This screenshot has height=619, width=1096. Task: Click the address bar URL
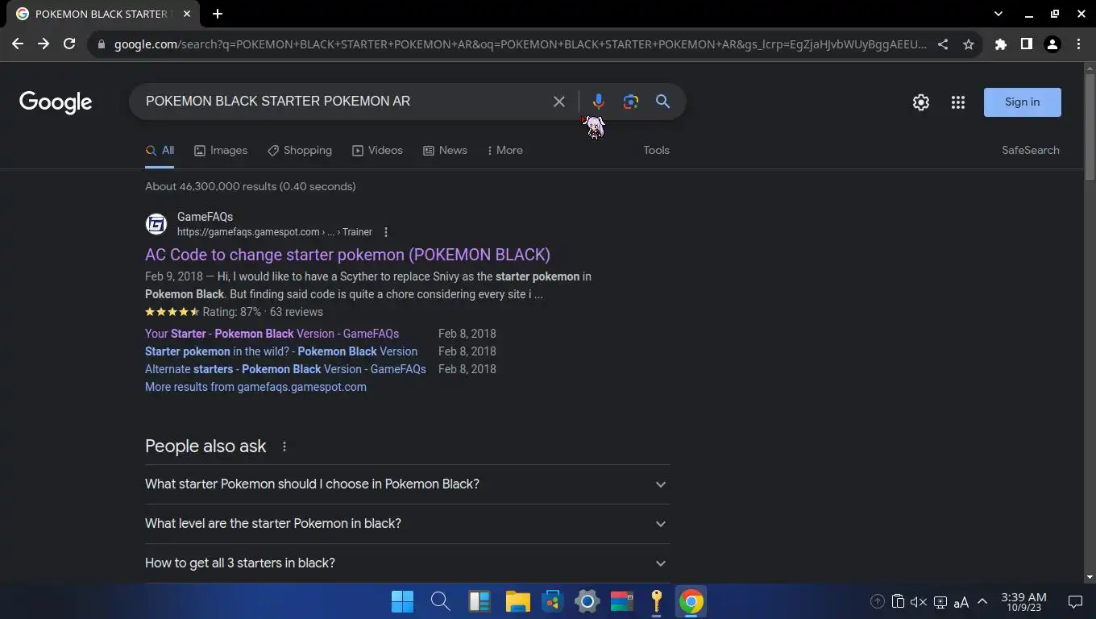click(520, 44)
